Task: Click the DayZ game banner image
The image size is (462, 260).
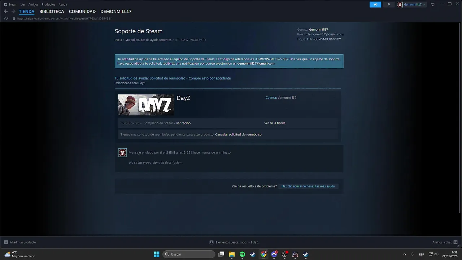Action: click(146, 105)
